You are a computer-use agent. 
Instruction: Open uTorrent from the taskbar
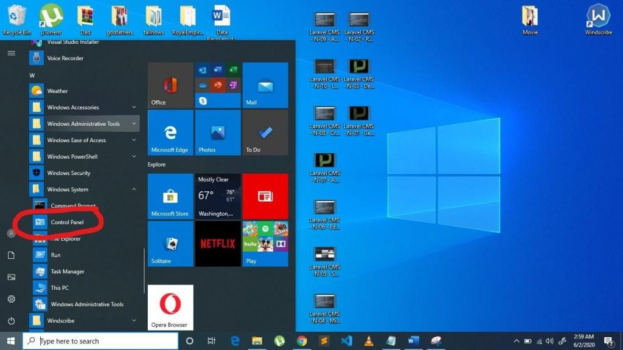point(279,341)
